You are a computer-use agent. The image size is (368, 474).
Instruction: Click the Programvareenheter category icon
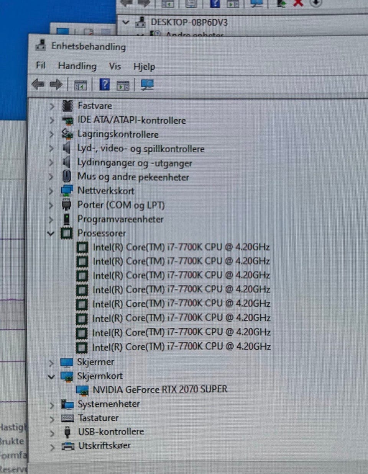(67, 219)
